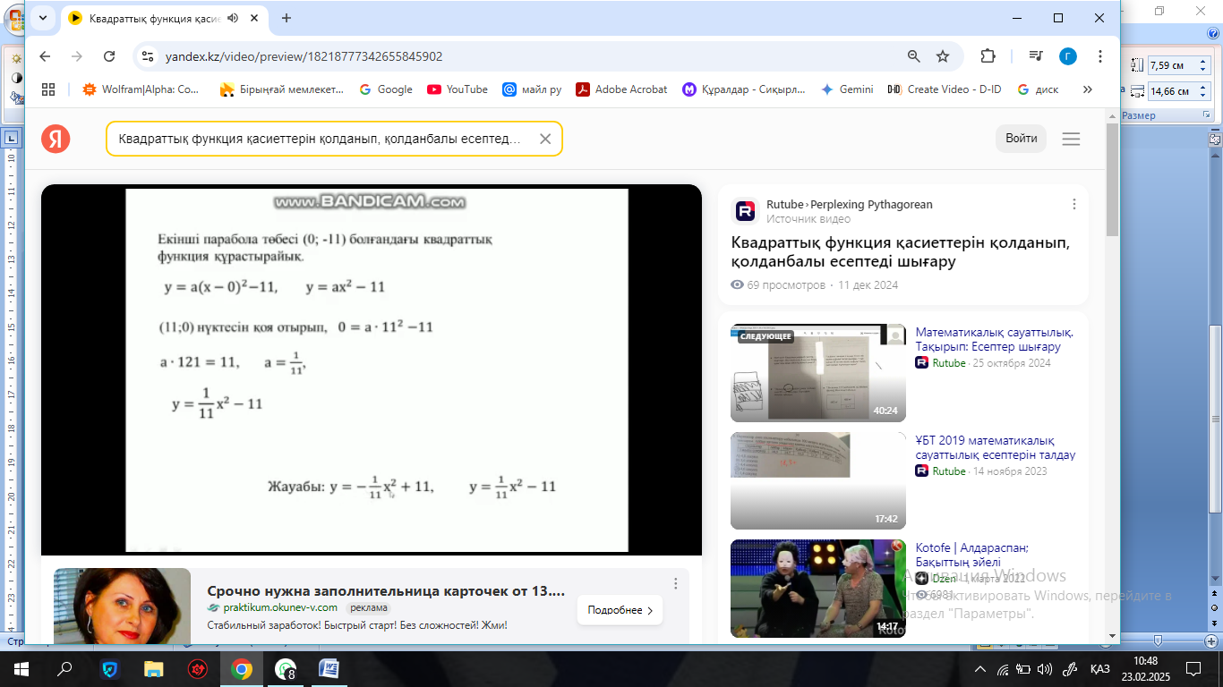Screen dimensions: 1223x687
Task: Expand the tab search dropdown arrow
Action: [43, 18]
